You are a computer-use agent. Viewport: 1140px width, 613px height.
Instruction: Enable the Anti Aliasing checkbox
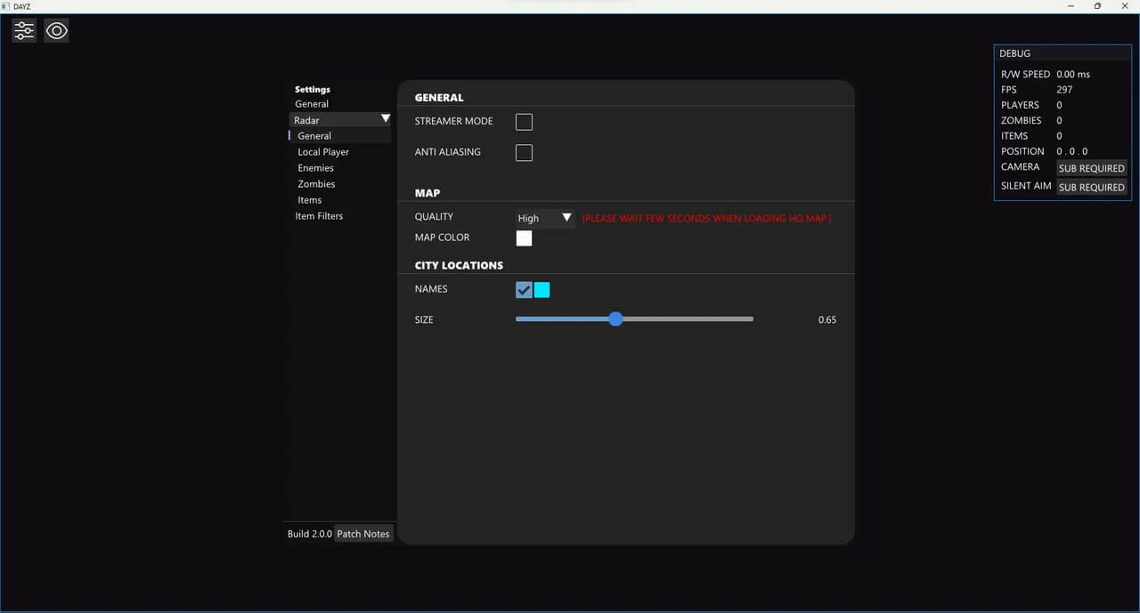524,153
